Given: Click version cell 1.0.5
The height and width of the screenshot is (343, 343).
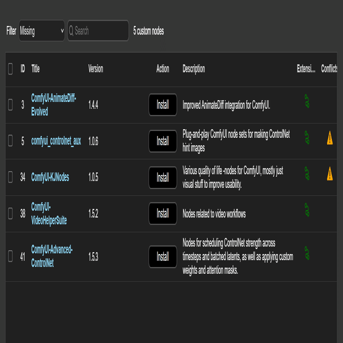Looking at the screenshot, I should click(93, 177).
